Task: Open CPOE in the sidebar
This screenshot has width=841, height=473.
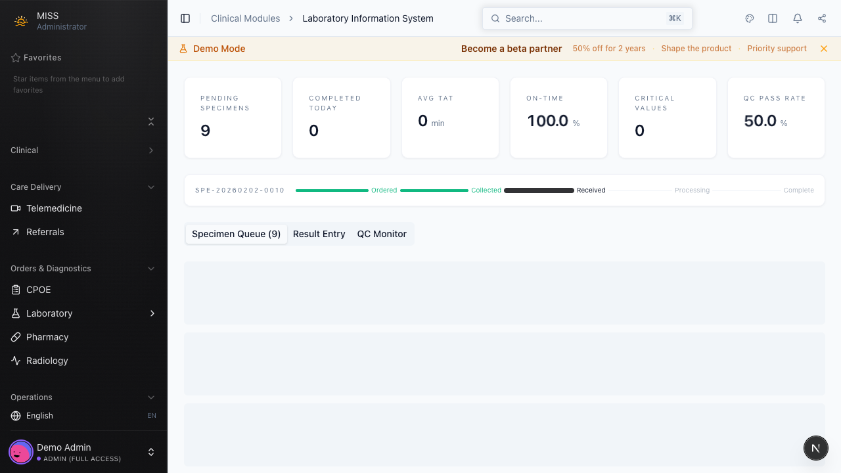Action: 38,290
